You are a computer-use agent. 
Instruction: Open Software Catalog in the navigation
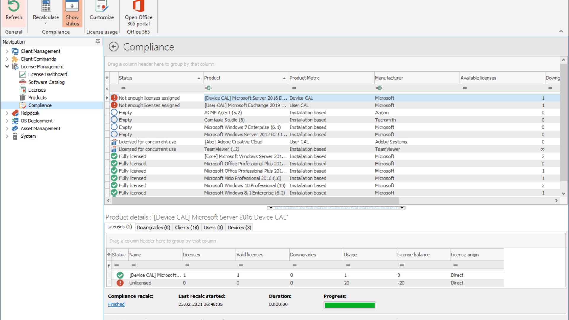[46, 82]
